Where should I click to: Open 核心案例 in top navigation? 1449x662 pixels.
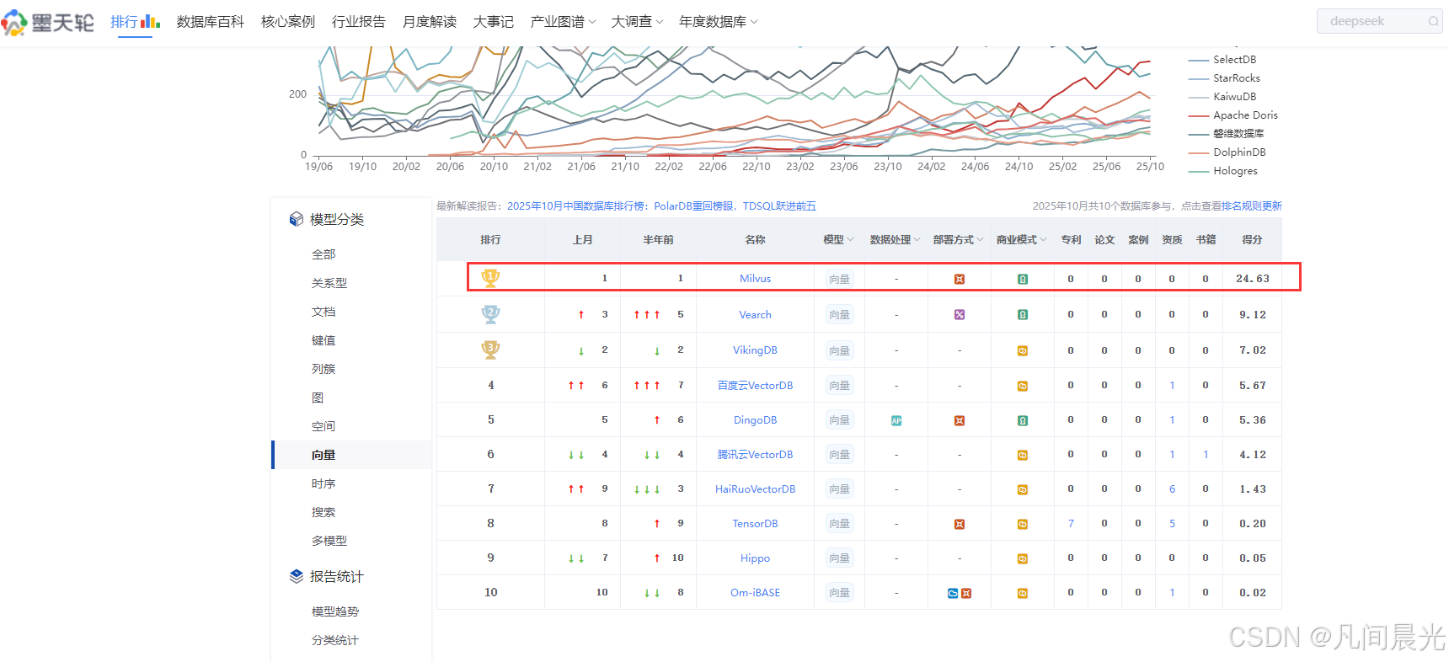pos(288,22)
